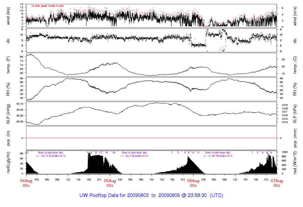Click the '06Aug' date label
Image resolution: width=303 pixels, height=207 pixels.
point(193,181)
